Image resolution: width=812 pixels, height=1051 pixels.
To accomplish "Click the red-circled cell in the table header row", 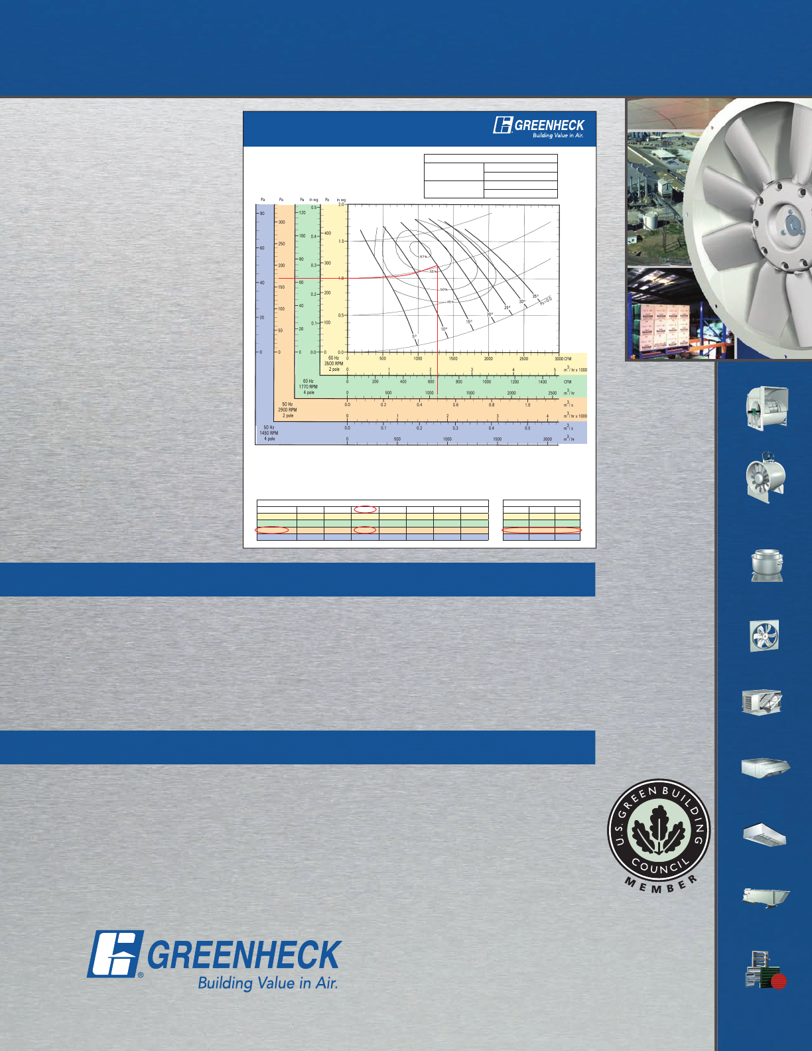I will click(365, 509).
